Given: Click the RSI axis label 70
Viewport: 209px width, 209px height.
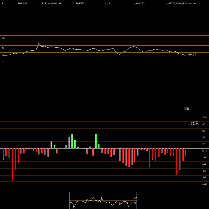Looking at the screenshot, I should coord(3,48).
